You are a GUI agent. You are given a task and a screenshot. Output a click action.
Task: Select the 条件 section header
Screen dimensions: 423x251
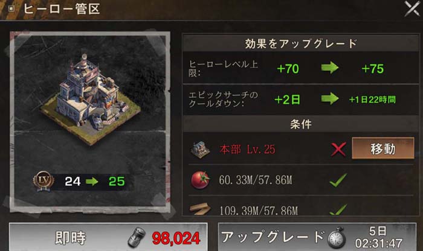pos(301,124)
